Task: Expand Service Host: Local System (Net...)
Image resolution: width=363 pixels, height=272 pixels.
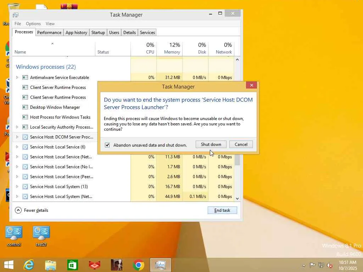Action: [17, 197]
